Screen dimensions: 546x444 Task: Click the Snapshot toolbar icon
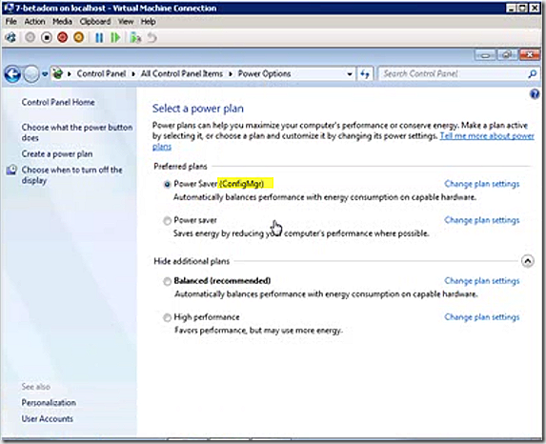135,37
